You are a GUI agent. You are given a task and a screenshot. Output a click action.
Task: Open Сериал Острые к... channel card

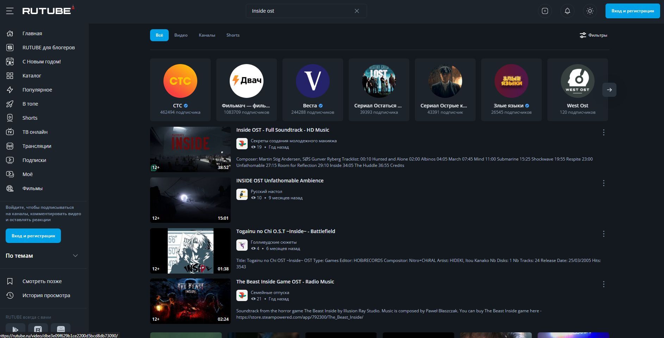[x=445, y=90]
